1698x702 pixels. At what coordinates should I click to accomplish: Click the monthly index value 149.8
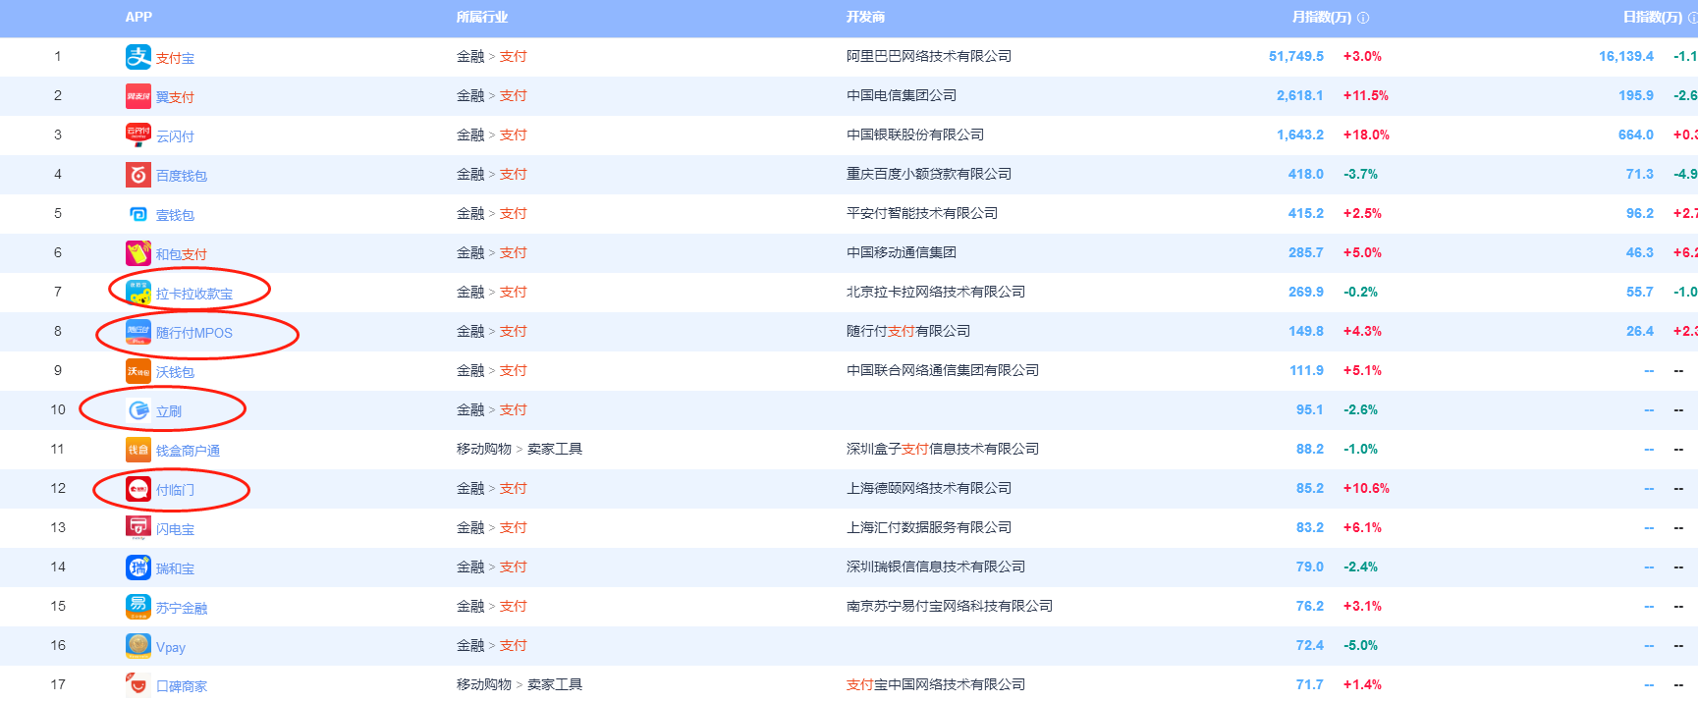[1306, 331]
